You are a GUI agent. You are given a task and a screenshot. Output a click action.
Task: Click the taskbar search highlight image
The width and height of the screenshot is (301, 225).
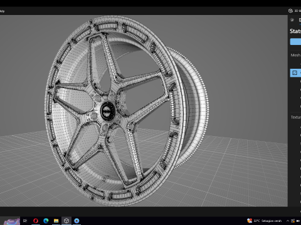(x=12, y=221)
